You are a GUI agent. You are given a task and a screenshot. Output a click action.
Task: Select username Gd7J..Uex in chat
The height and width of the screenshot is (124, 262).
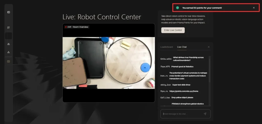coord(165,97)
